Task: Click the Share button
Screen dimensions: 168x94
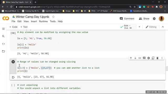Action: tap(144, 19)
